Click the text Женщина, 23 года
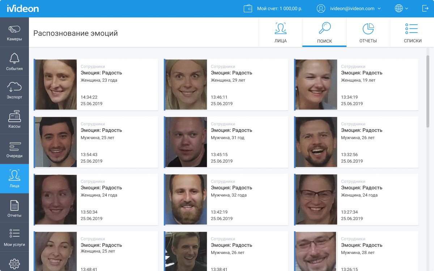Screen dimensions: 434x271 point(99,80)
